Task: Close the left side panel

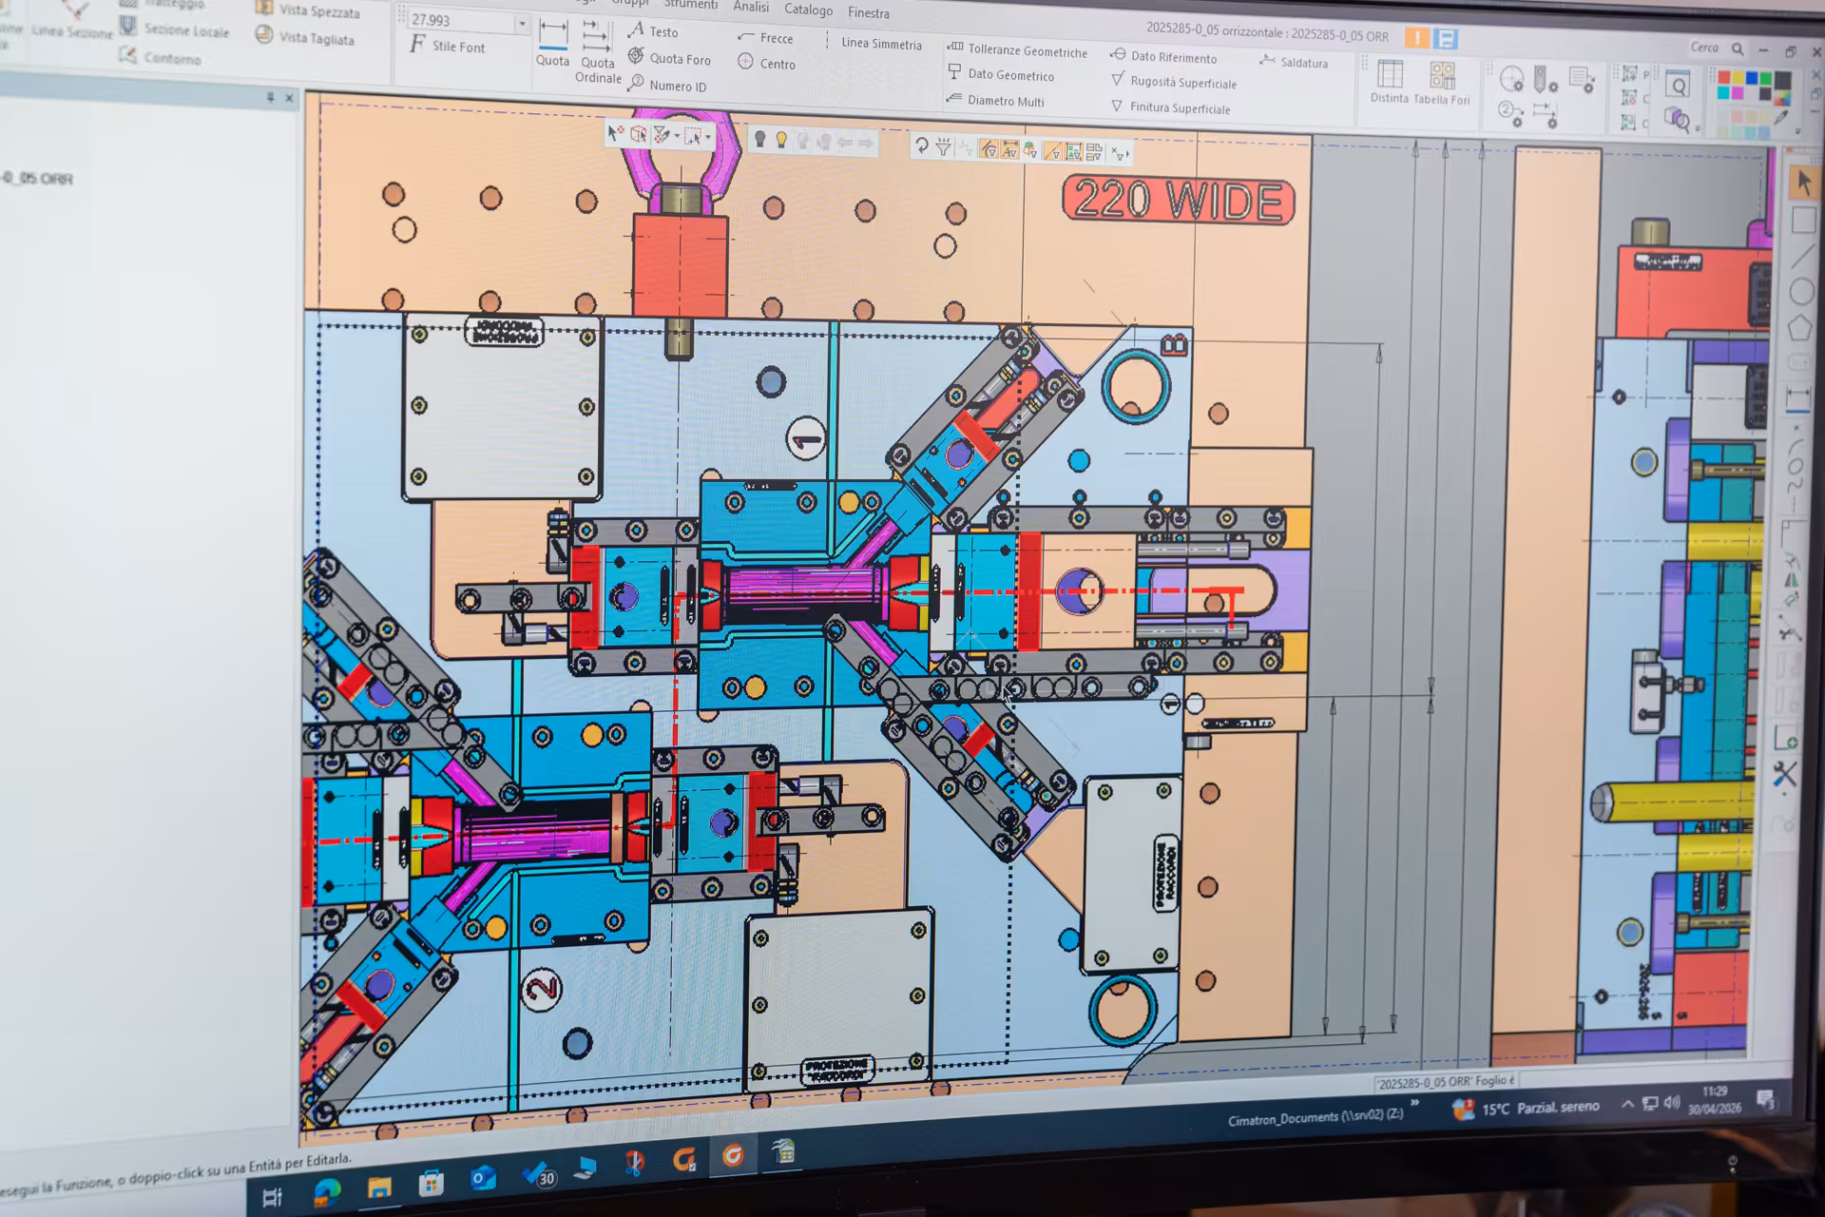Action: point(290,98)
